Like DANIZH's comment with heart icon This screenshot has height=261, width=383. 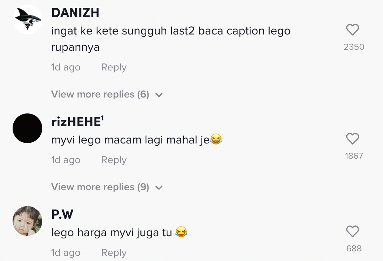coord(352,30)
